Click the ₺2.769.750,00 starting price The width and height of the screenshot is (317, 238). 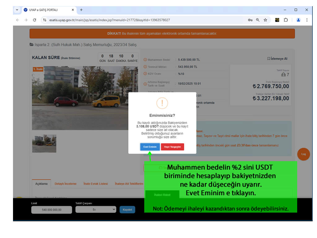click(x=271, y=86)
